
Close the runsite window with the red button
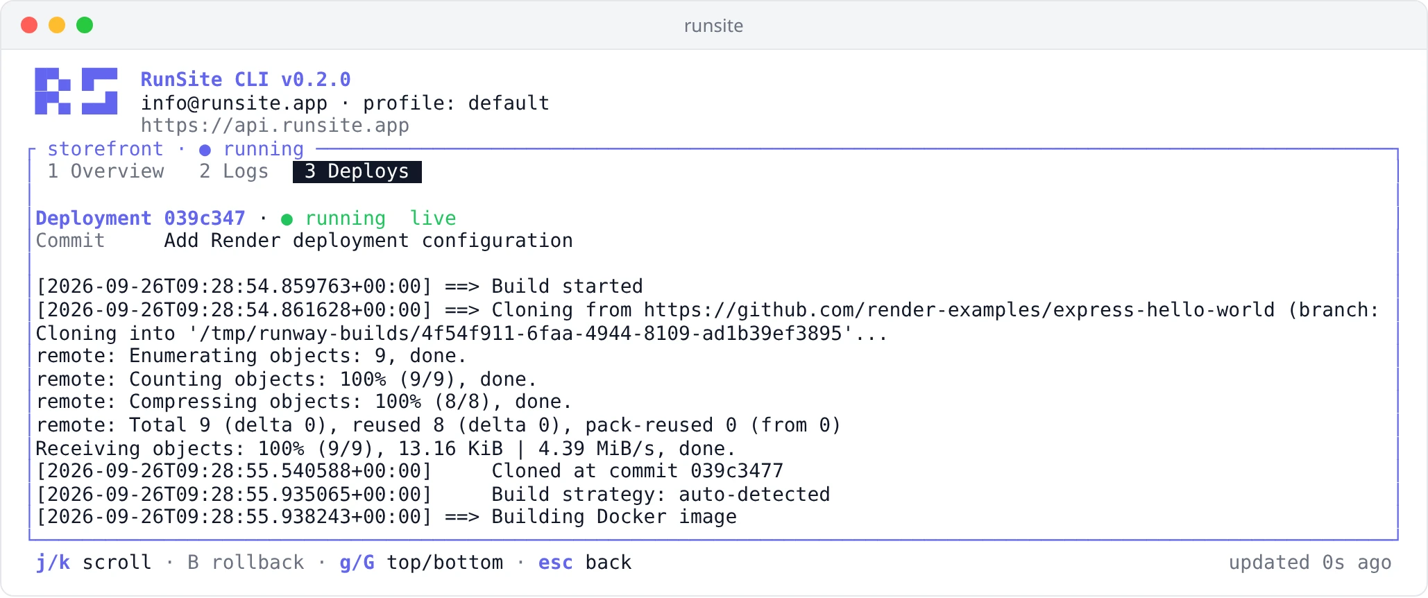tap(29, 25)
